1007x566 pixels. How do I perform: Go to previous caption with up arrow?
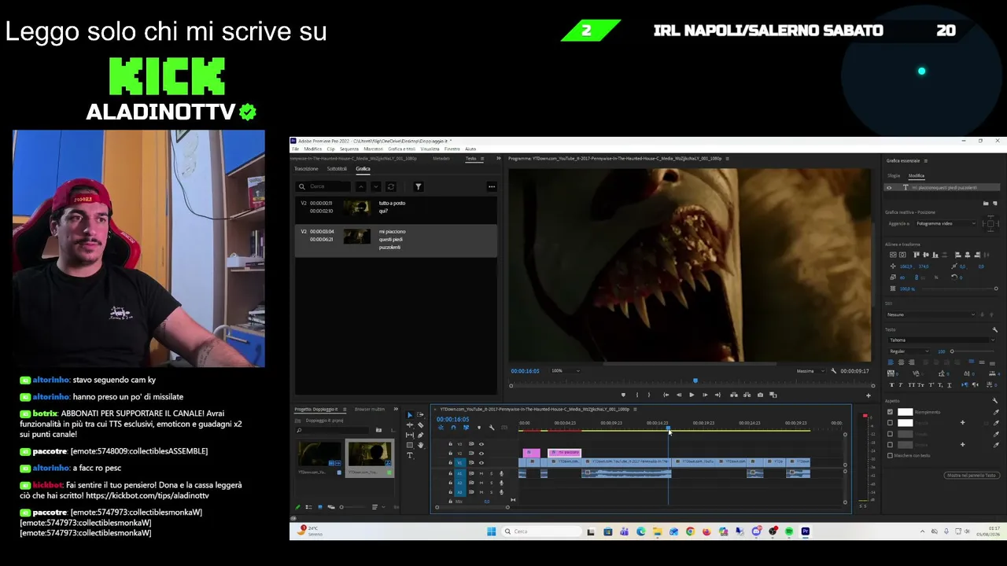[x=360, y=186]
